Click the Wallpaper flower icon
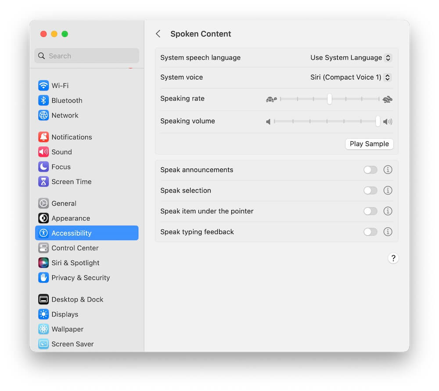Image resolution: width=439 pixels, height=391 pixels. [43, 329]
